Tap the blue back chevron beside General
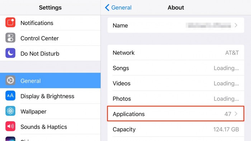 (107, 8)
